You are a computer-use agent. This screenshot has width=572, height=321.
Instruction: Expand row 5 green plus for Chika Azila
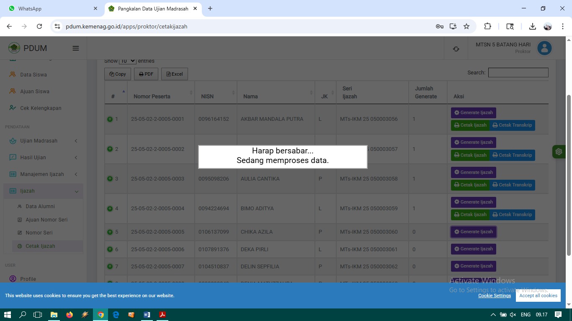pos(110,232)
